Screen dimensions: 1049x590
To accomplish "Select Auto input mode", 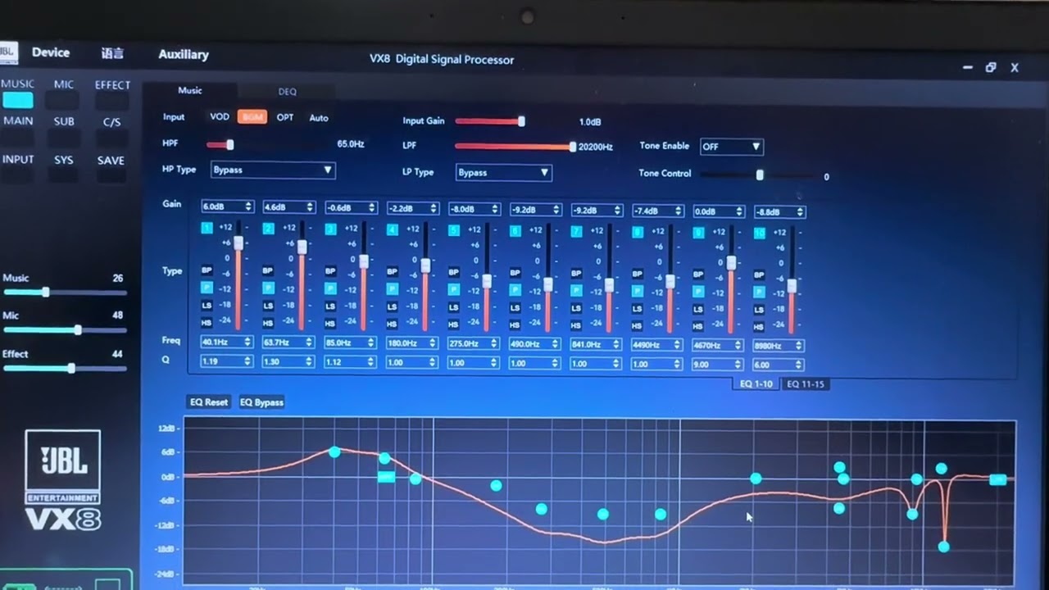I will click(x=319, y=118).
